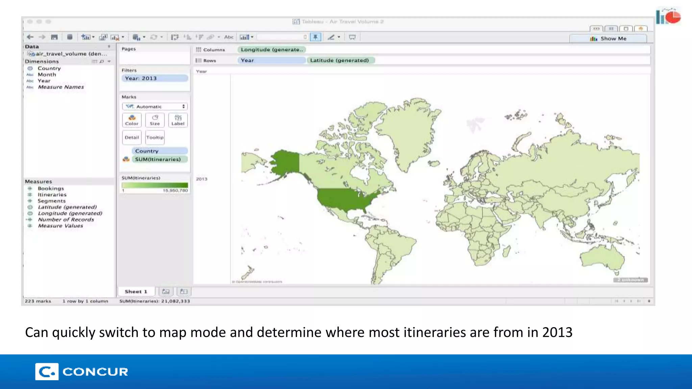Open the run update dropdown arrow
692x389 pixels.
[162, 37]
